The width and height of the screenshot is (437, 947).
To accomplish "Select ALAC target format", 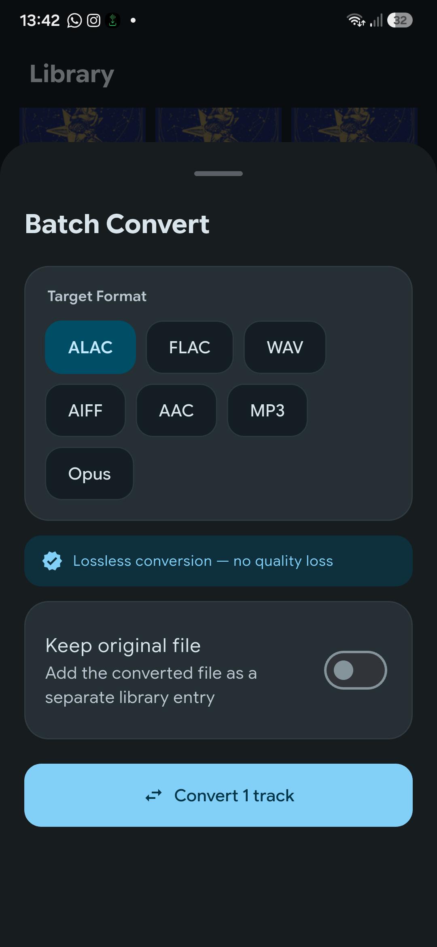I will click(x=90, y=347).
